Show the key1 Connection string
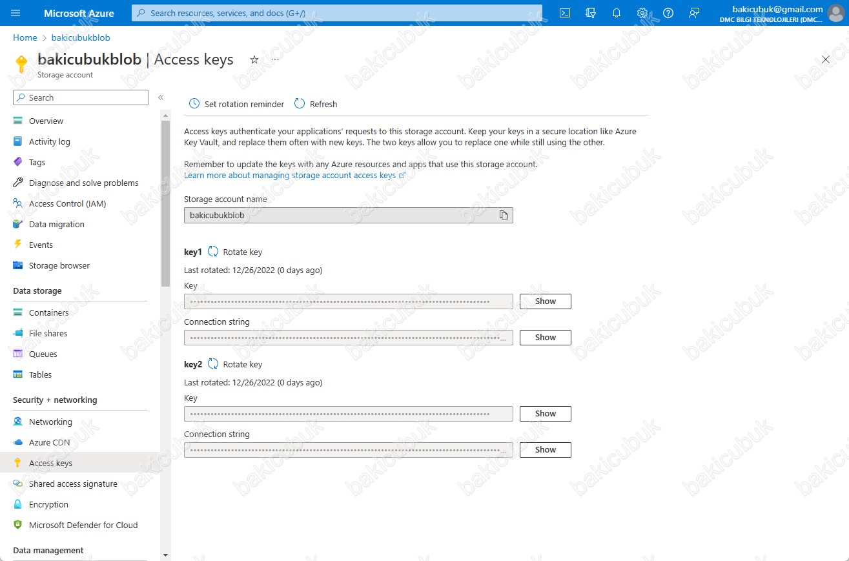The height and width of the screenshot is (561, 849). pos(546,338)
